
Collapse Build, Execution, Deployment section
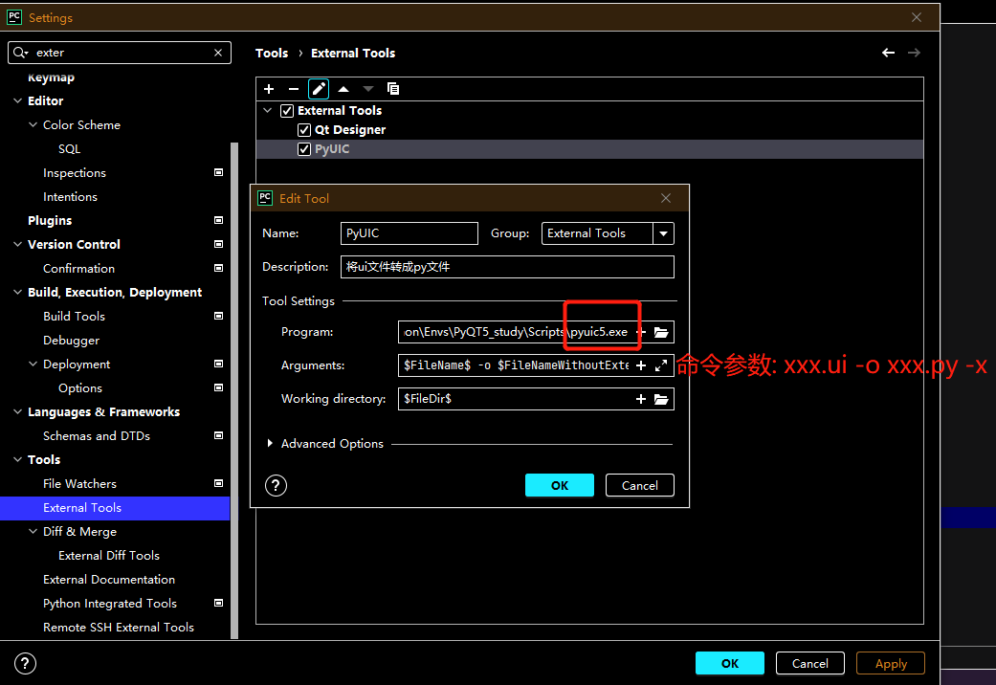point(18,293)
